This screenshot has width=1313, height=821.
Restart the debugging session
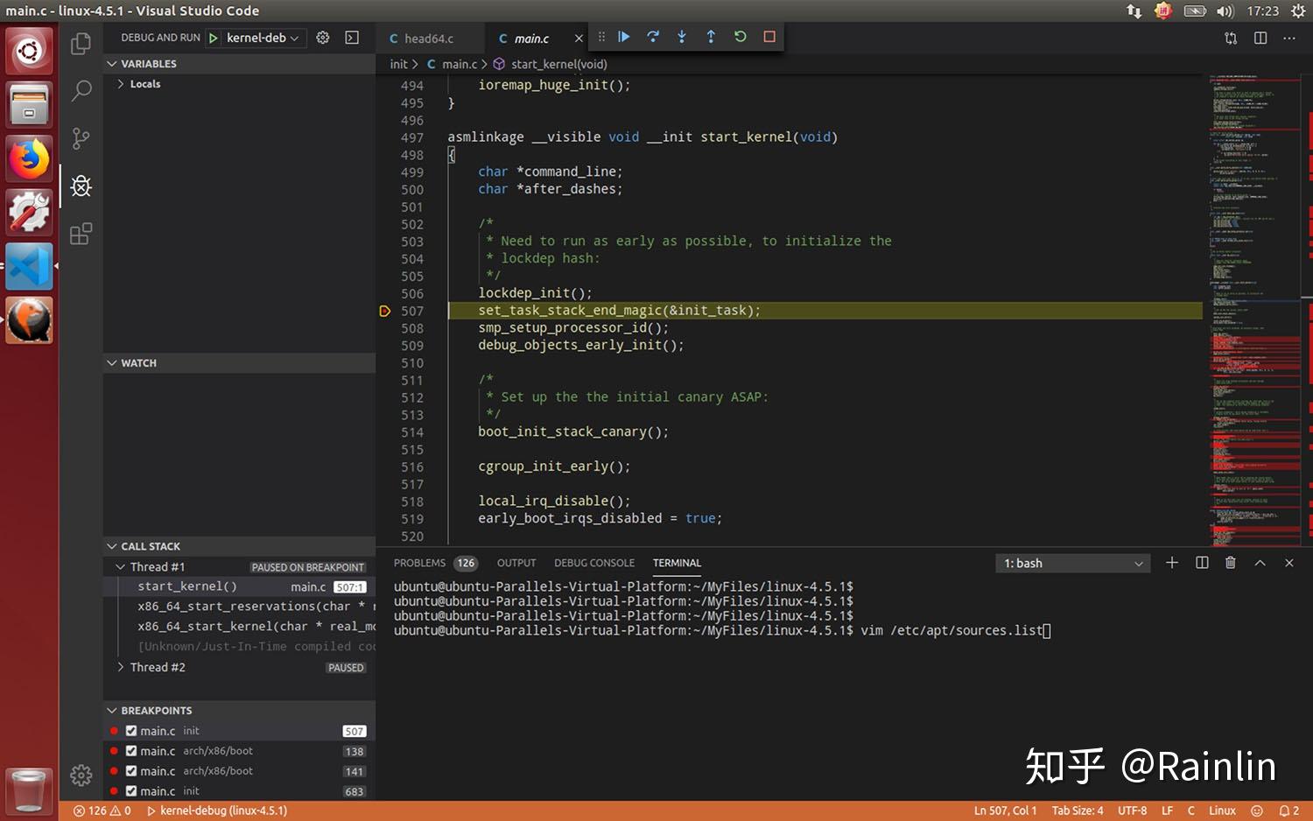pos(741,37)
